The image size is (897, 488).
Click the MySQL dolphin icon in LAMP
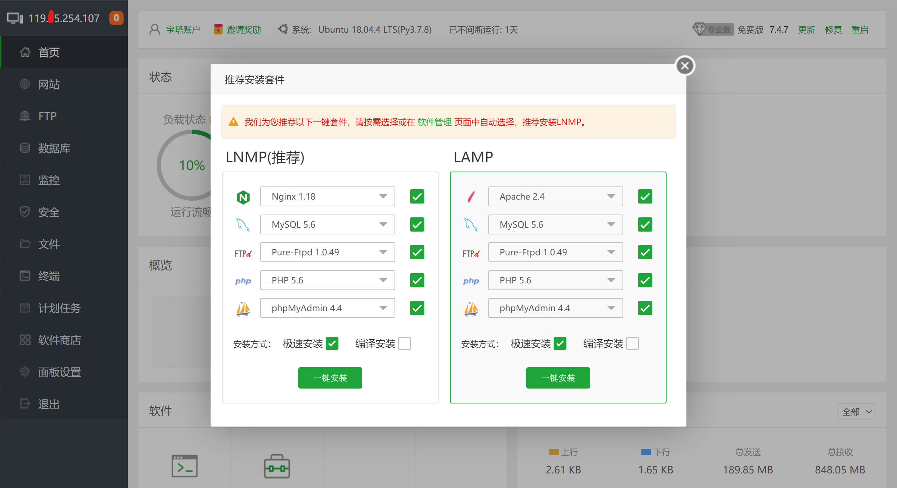tap(471, 225)
